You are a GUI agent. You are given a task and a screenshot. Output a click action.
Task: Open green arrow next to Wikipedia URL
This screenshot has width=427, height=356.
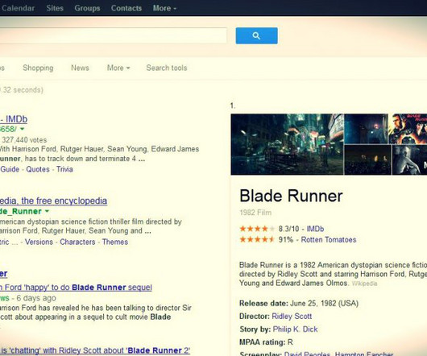(x=47, y=211)
